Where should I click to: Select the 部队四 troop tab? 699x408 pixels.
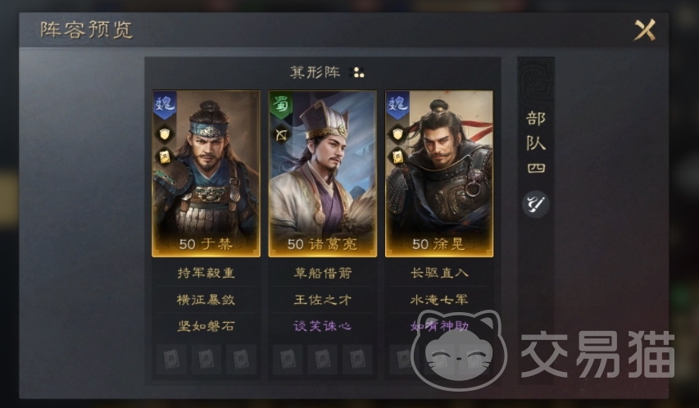click(536, 143)
